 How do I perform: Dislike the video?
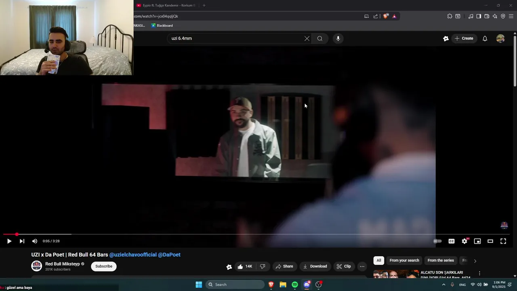(263, 266)
